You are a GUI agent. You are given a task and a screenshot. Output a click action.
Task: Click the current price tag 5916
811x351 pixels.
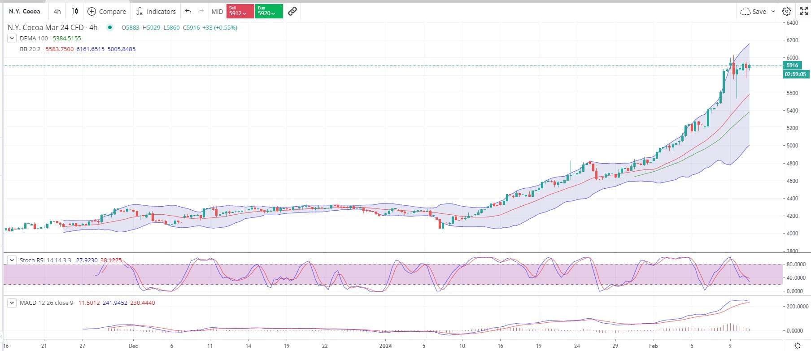click(792, 65)
